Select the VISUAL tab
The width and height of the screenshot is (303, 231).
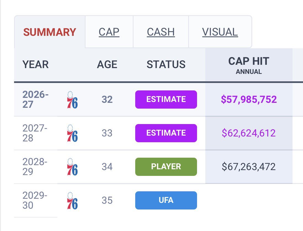(220, 32)
